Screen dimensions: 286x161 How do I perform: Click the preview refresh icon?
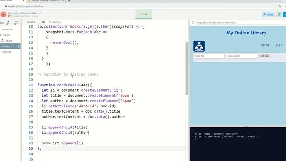[193, 23]
